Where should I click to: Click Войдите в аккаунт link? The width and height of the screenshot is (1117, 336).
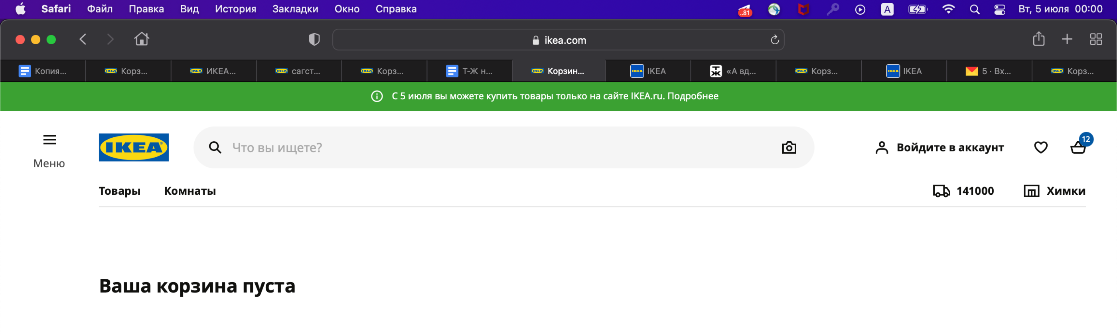pyautogui.click(x=939, y=147)
